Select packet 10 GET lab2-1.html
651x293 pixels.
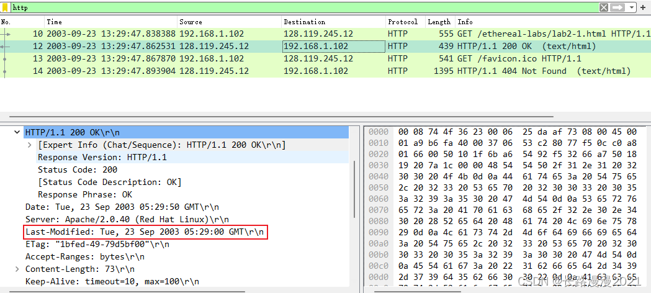[325, 34]
